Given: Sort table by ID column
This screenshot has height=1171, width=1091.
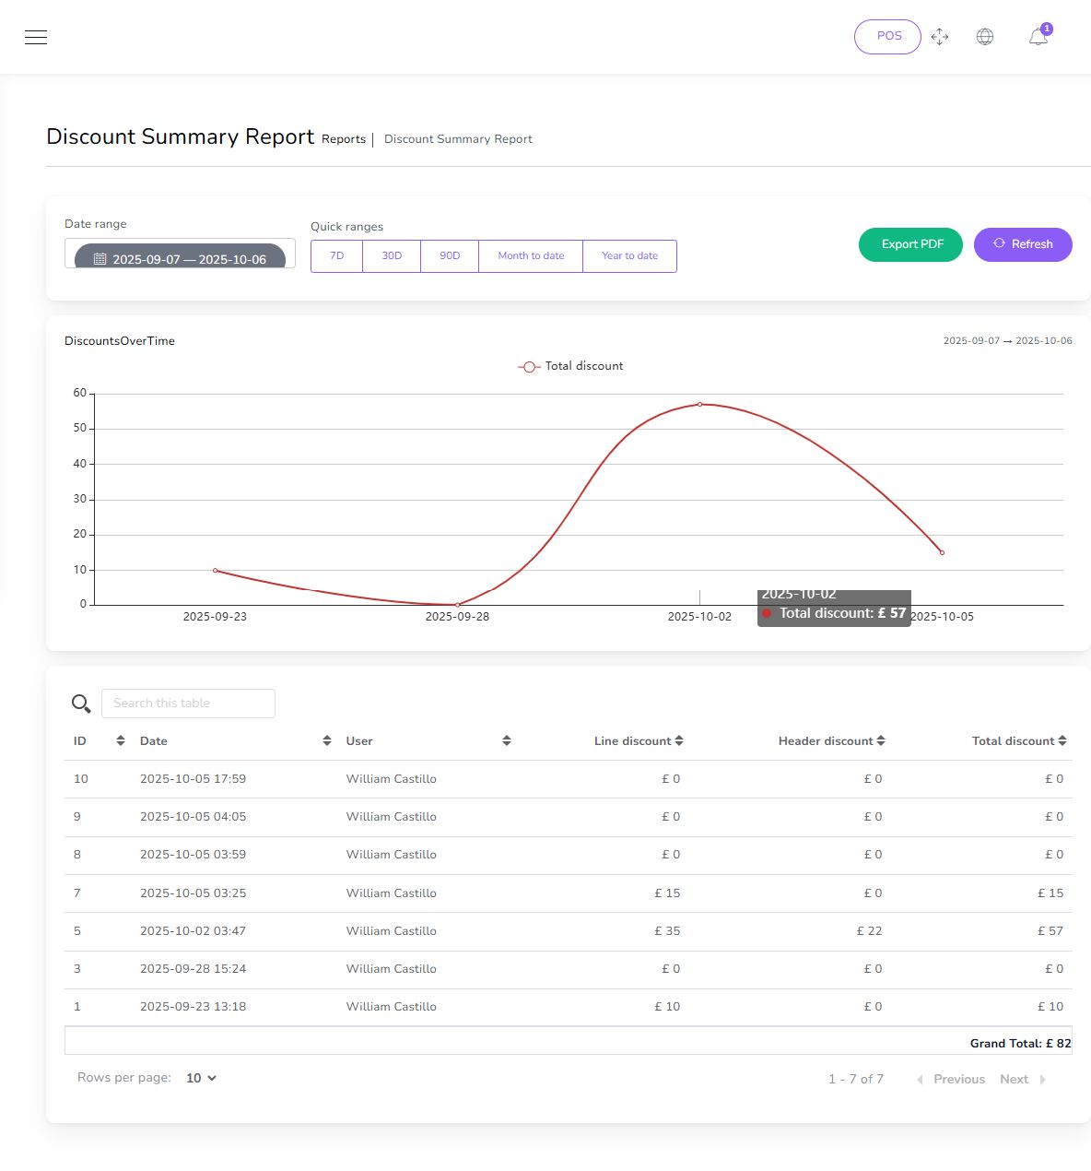Looking at the screenshot, I should tap(121, 741).
